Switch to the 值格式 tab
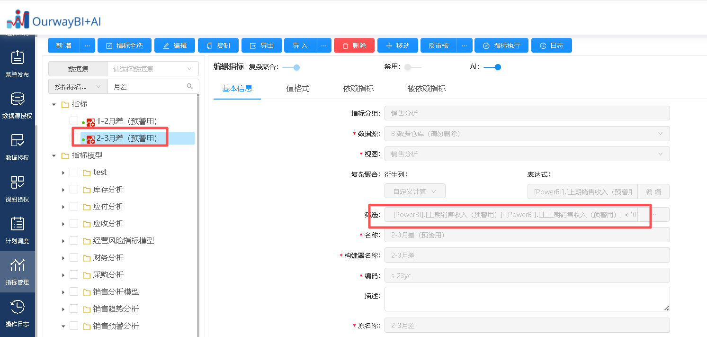The width and height of the screenshot is (707, 337). (x=297, y=89)
